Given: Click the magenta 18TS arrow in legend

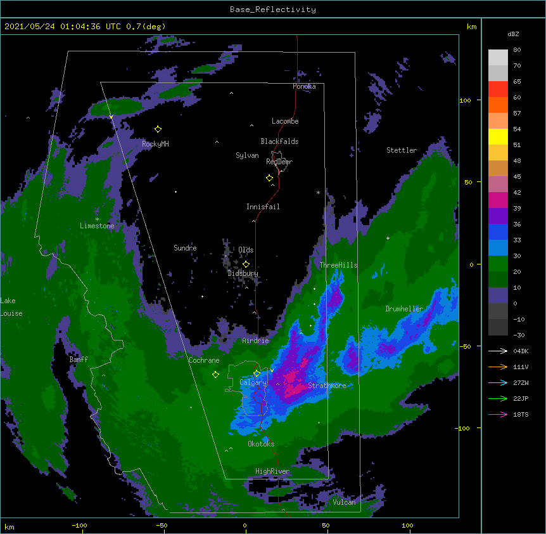Looking at the screenshot, I should coord(498,414).
